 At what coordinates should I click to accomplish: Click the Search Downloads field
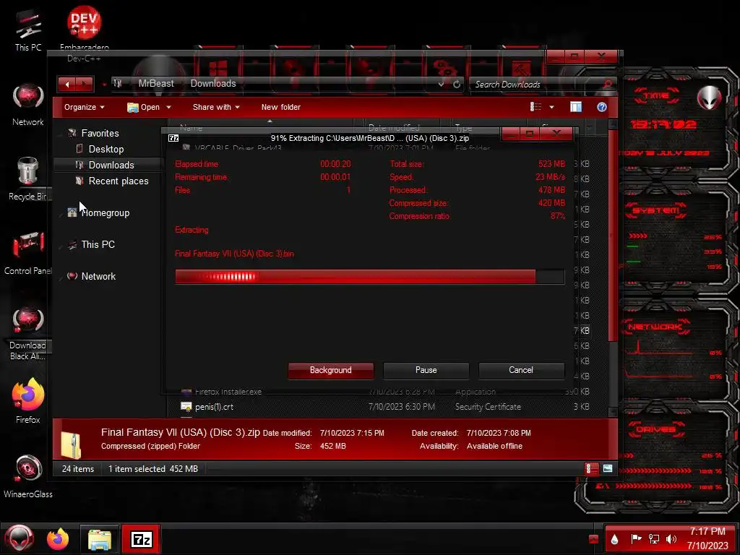535,85
